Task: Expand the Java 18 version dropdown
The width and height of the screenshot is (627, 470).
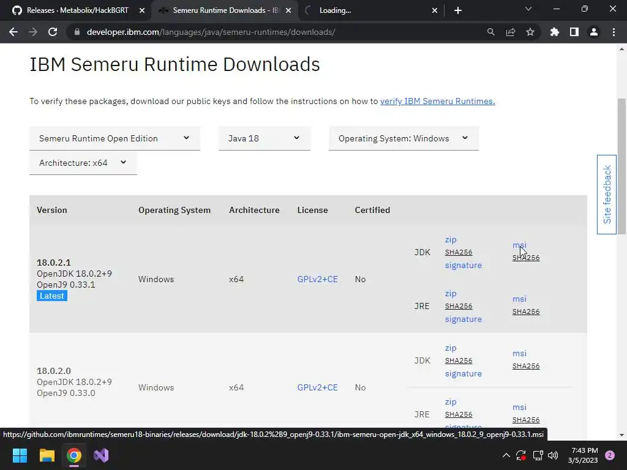Action: pyautogui.click(x=265, y=138)
